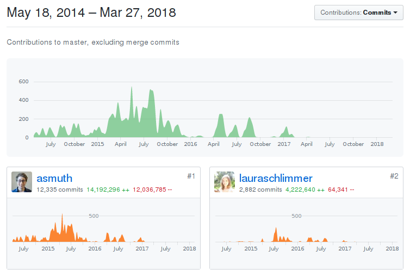The width and height of the screenshot is (410, 275).
Task: Click the #1 rank label
Action: click(191, 176)
